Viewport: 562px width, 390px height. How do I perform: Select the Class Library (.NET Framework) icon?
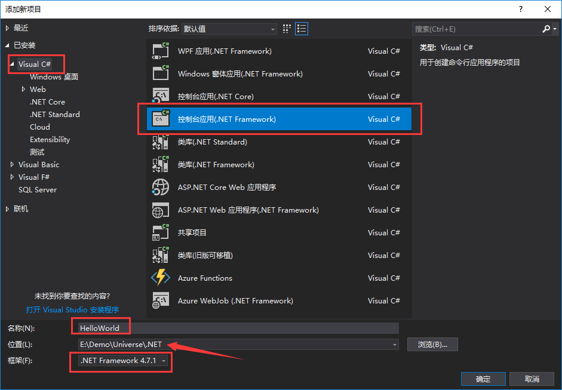161,164
